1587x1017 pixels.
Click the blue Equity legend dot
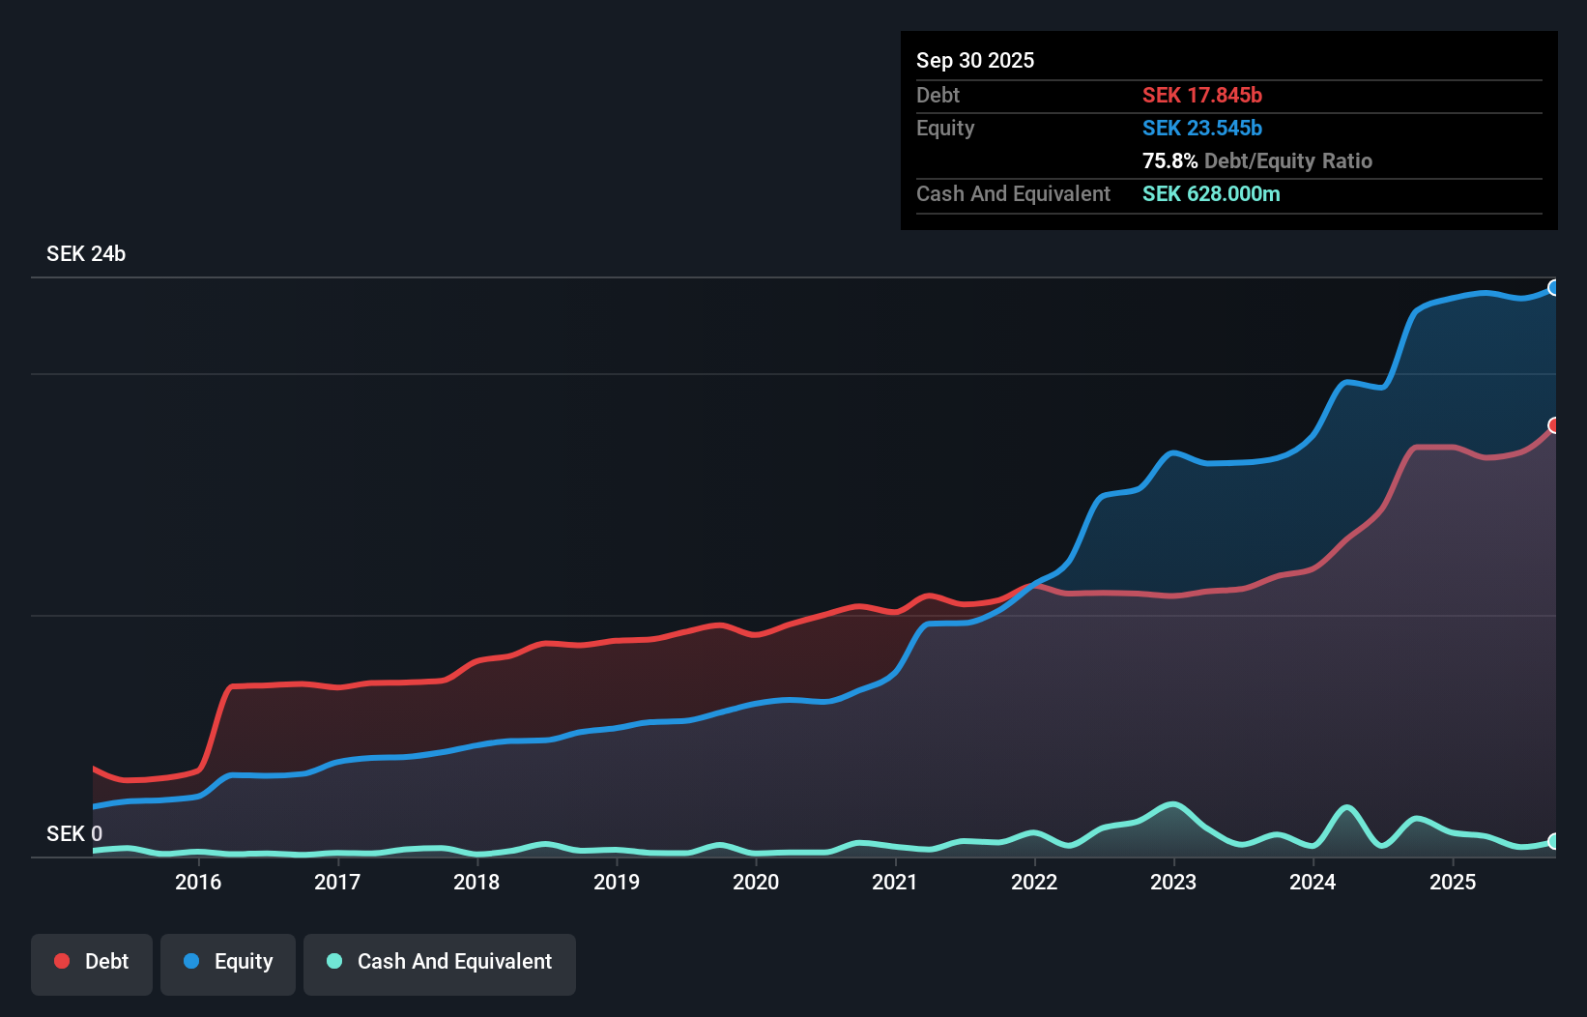[x=191, y=961]
